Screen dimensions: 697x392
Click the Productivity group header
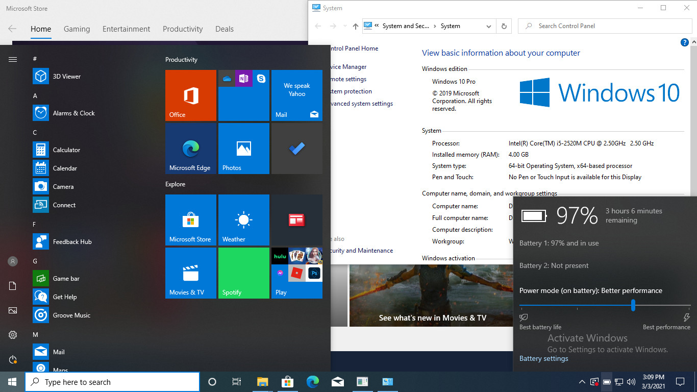[x=181, y=60]
